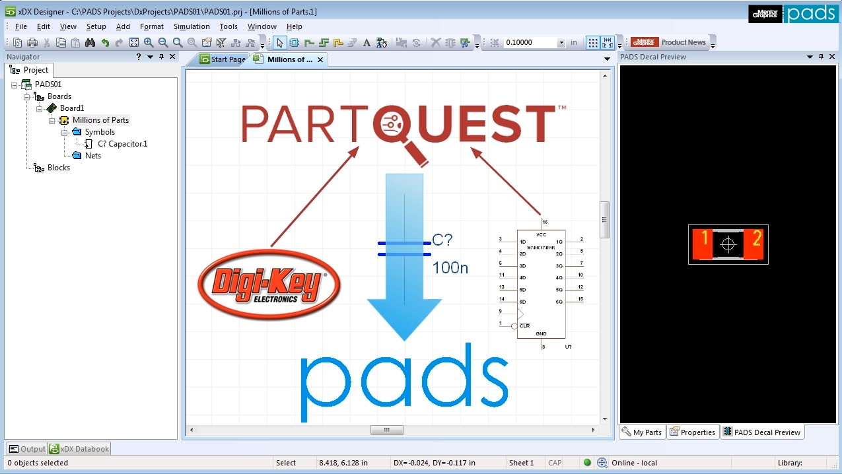842x474 pixels.
Task: Open the Simulation menu
Action: coord(192,26)
